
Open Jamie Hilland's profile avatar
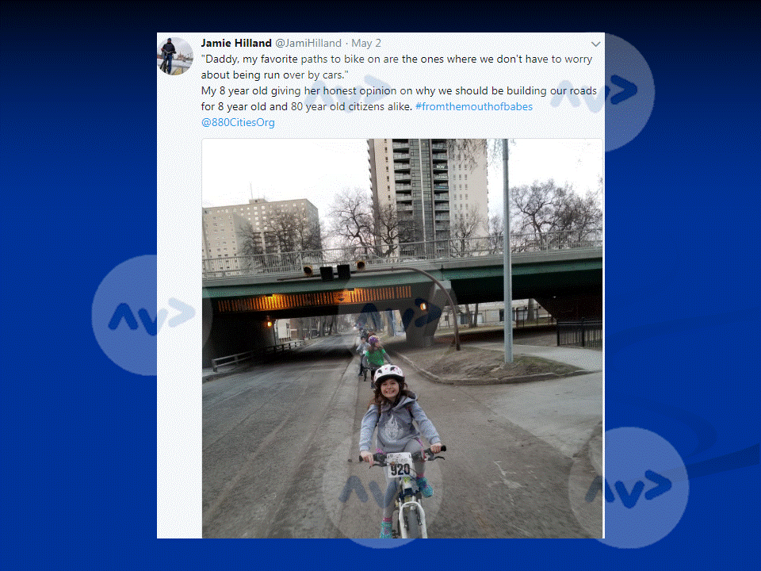coord(175,56)
